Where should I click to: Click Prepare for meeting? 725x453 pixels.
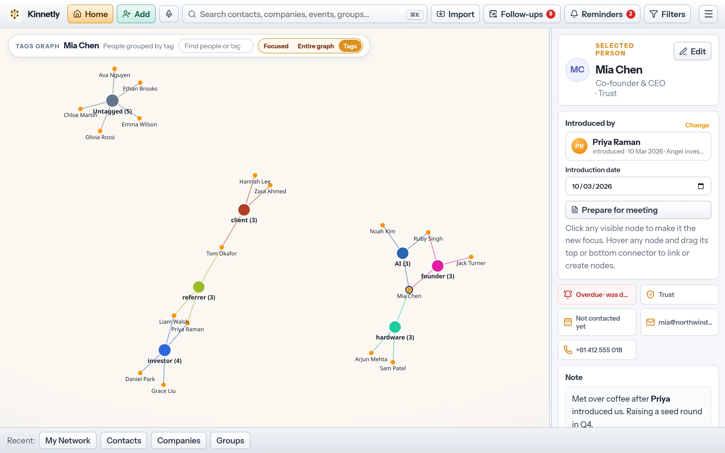pyautogui.click(x=638, y=210)
